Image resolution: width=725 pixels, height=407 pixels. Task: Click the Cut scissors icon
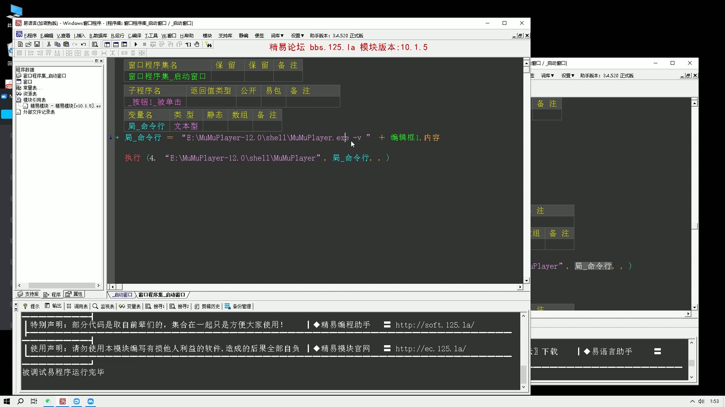coord(49,44)
